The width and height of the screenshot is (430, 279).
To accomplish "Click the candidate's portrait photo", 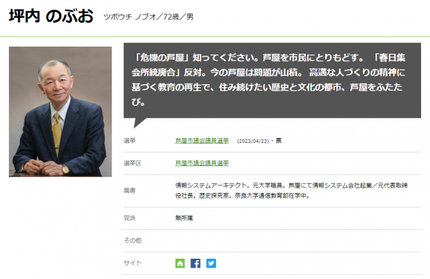I will 60,112.
